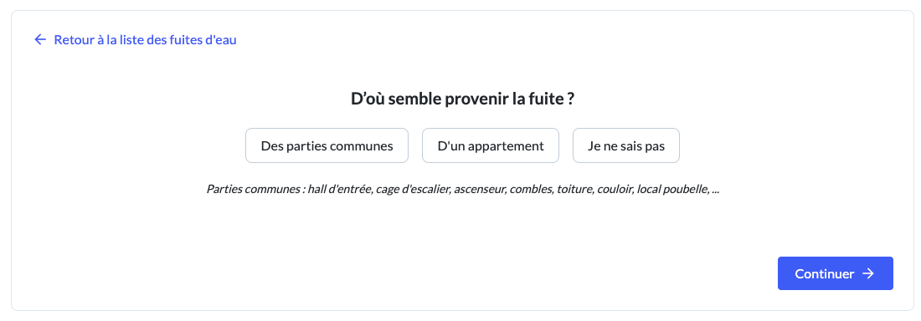Click the left arrow back icon
Screen dimensions: 921x321
[x=40, y=40]
